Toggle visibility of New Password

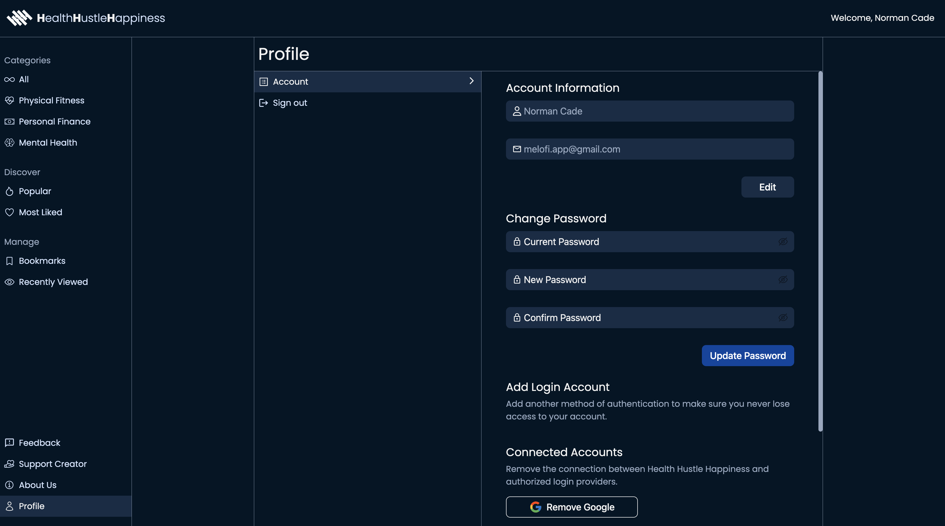tap(783, 280)
